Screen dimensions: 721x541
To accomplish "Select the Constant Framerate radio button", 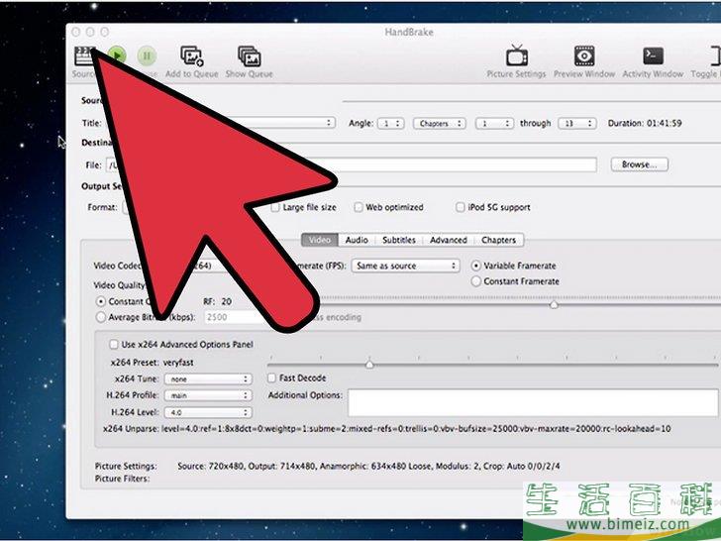I will pos(476,281).
